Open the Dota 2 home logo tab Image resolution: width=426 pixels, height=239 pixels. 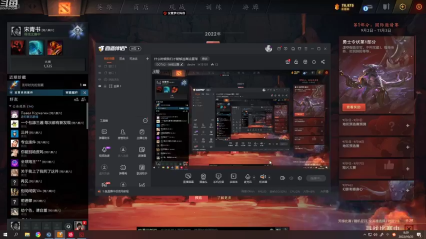pyautogui.click(x=64, y=7)
